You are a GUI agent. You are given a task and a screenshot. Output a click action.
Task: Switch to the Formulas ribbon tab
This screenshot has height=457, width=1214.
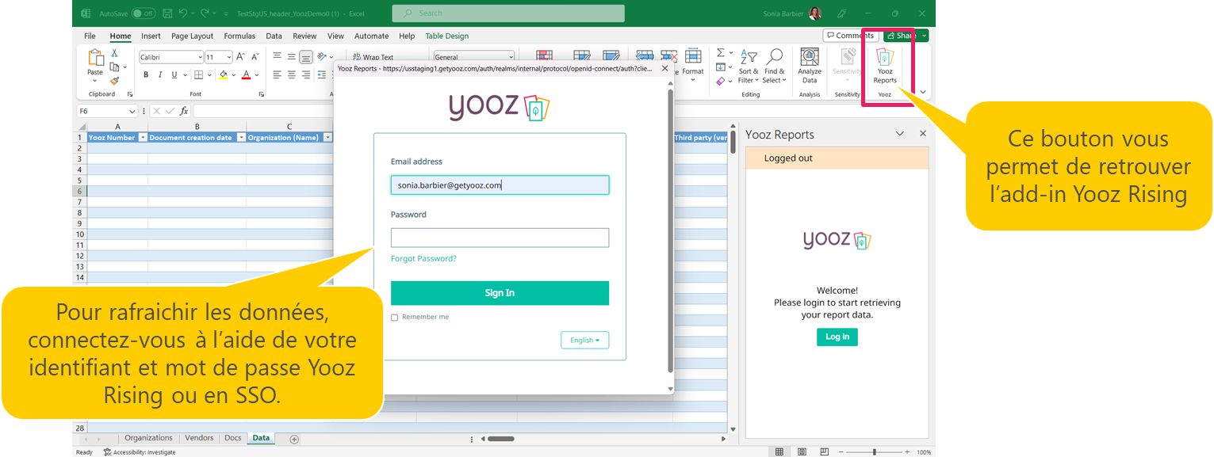pos(239,36)
